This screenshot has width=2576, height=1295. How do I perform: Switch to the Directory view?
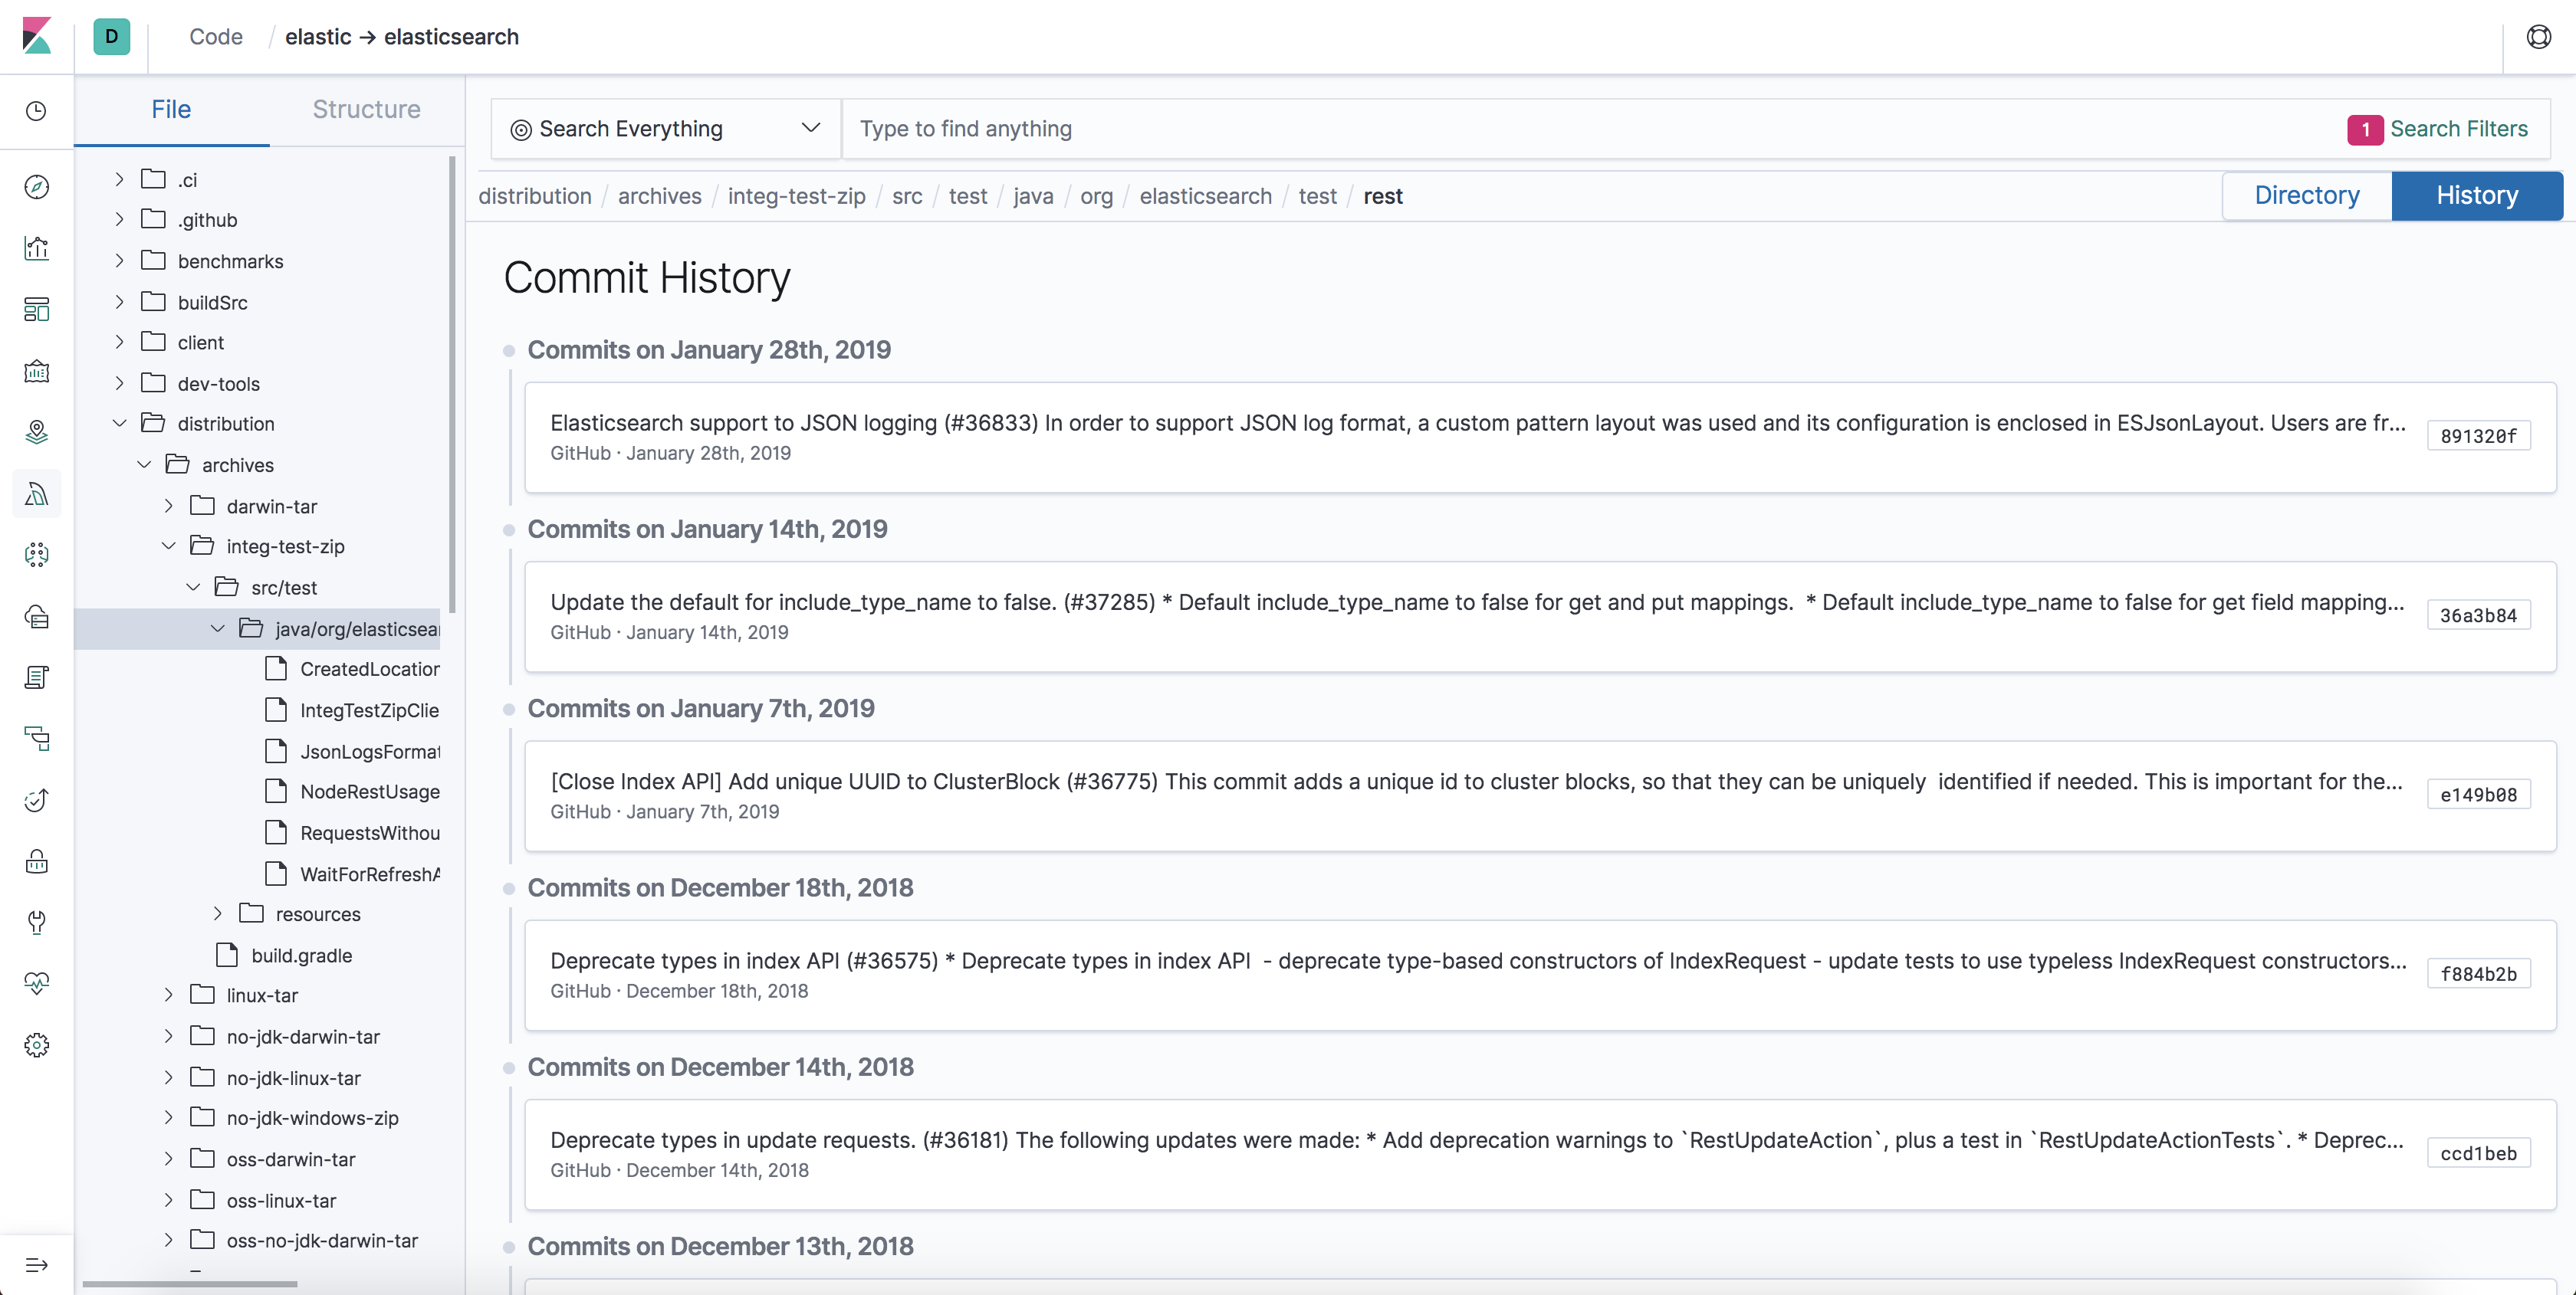tap(2306, 195)
